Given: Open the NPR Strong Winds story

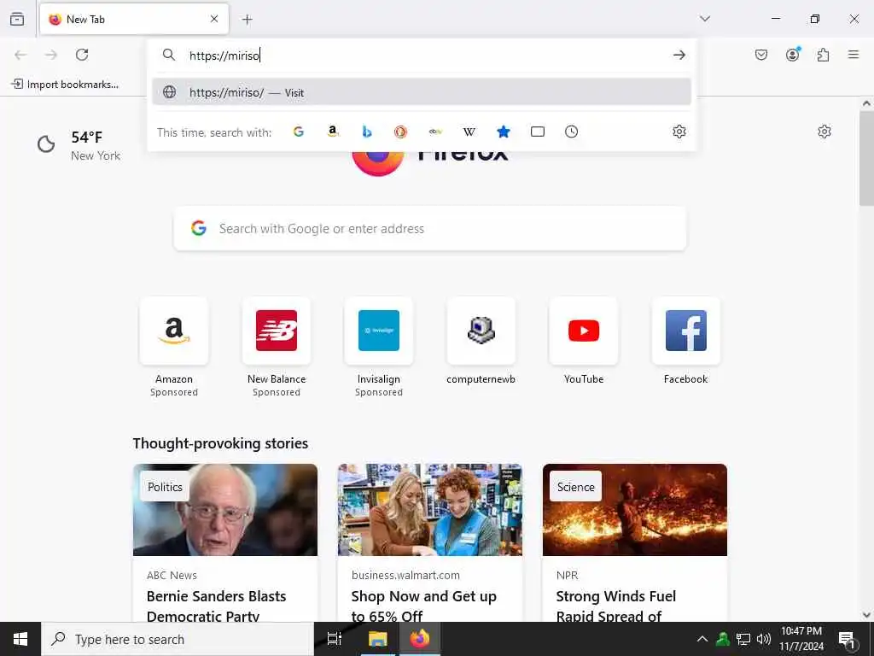Looking at the screenshot, I should tap(635, 542).
